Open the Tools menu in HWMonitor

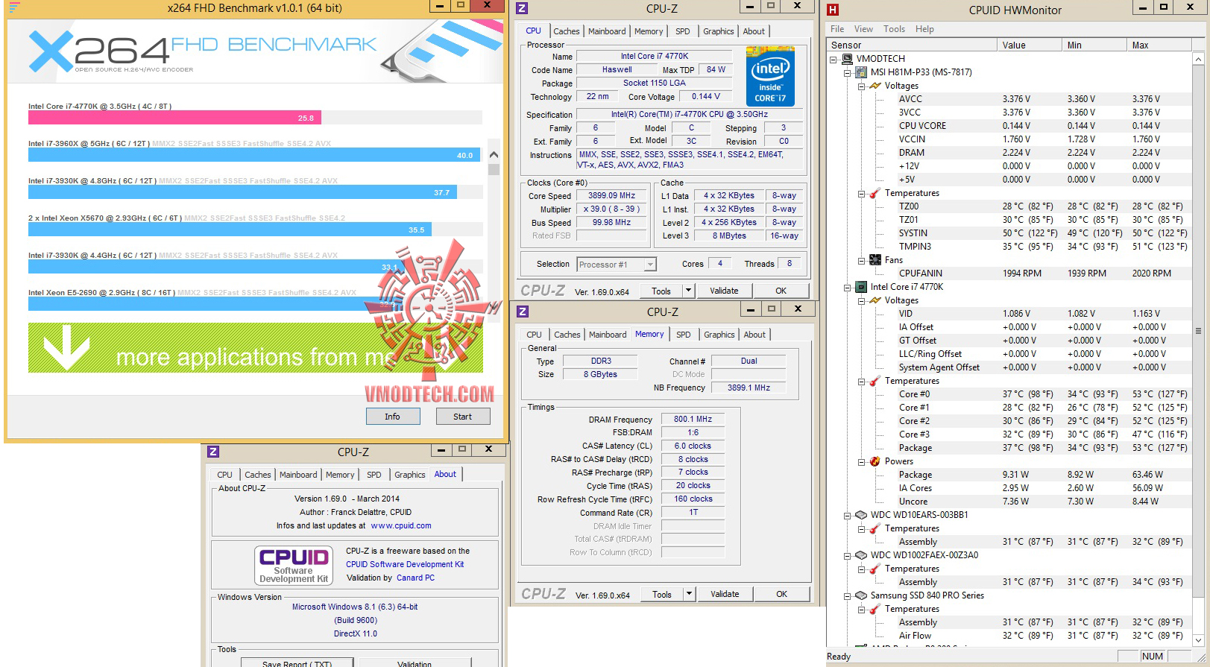pyautogui.click(x=894, y=29)
